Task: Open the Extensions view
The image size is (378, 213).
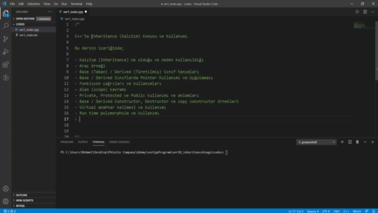Action: click(6, 64)
